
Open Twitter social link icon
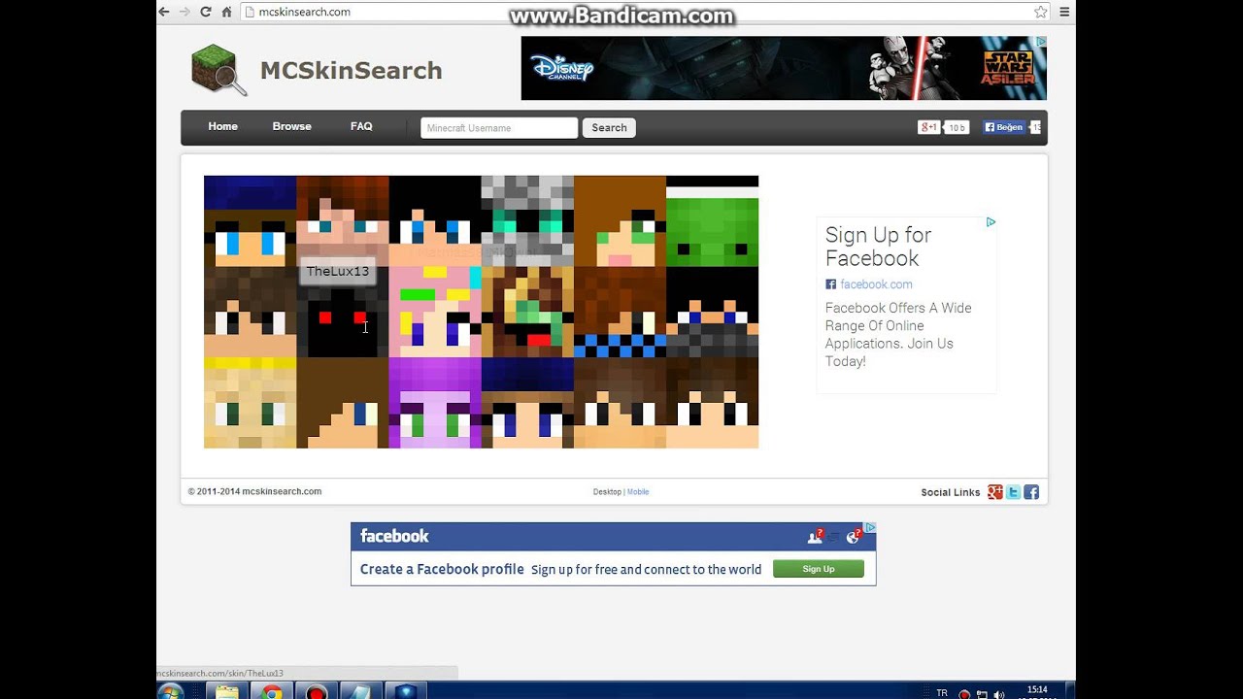click(1013, 492)
